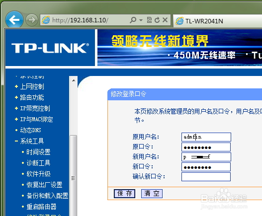The width and height of the screenshot is (262, 216).
Task: Click the browser Back arrow button
Action: tap(14, 20)
